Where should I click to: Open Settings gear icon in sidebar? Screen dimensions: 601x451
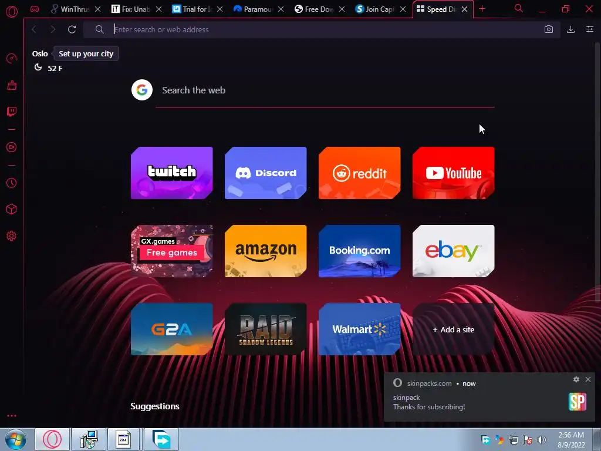(x=12, y=236)
